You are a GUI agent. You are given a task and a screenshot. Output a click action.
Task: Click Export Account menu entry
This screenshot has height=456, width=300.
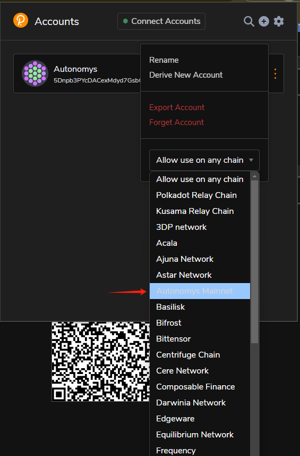177,107
